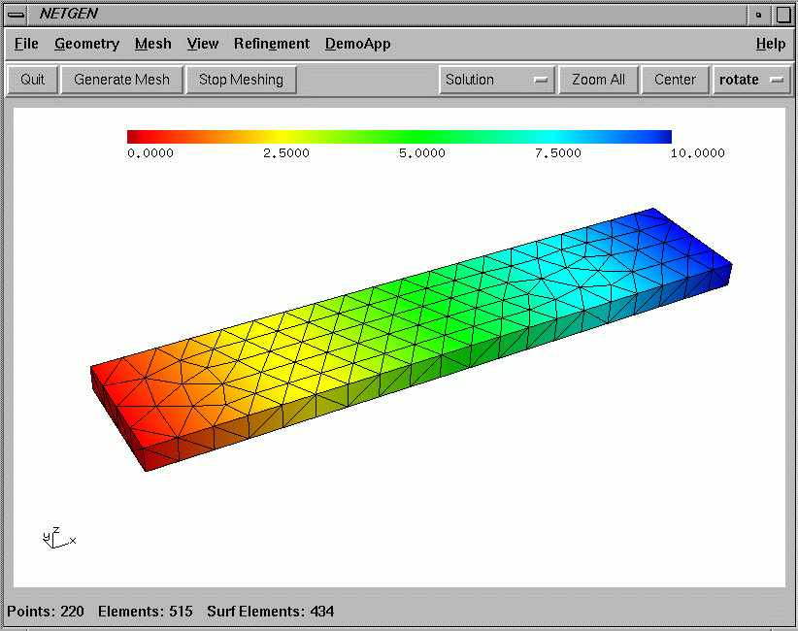Image resolution: width=798 pixels, height=631 pixels.
Task: Click Stop Meshing button
Action: point(241,80)
